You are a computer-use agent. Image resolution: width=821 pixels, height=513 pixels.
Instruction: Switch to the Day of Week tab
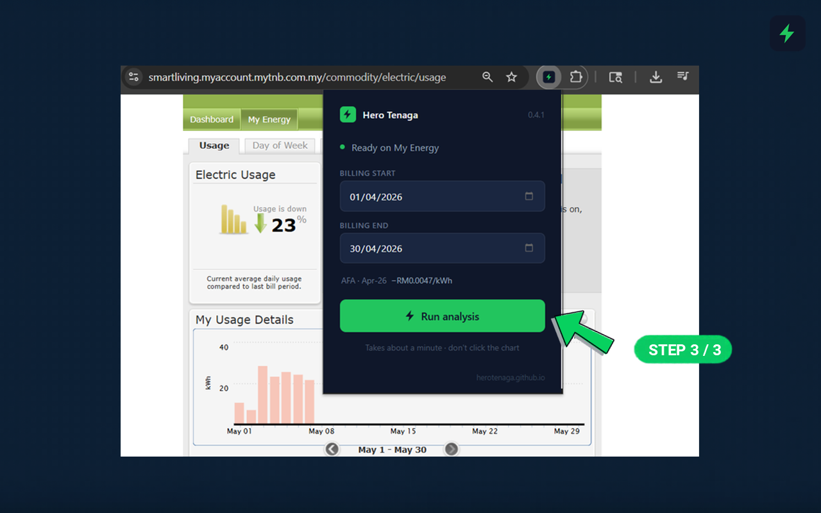pos(280,146)
